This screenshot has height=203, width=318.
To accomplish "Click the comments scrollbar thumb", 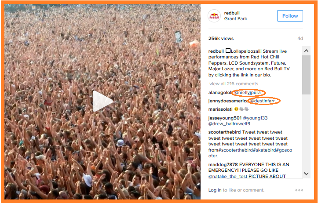I will pyautogui.click(x=306, y=75).
